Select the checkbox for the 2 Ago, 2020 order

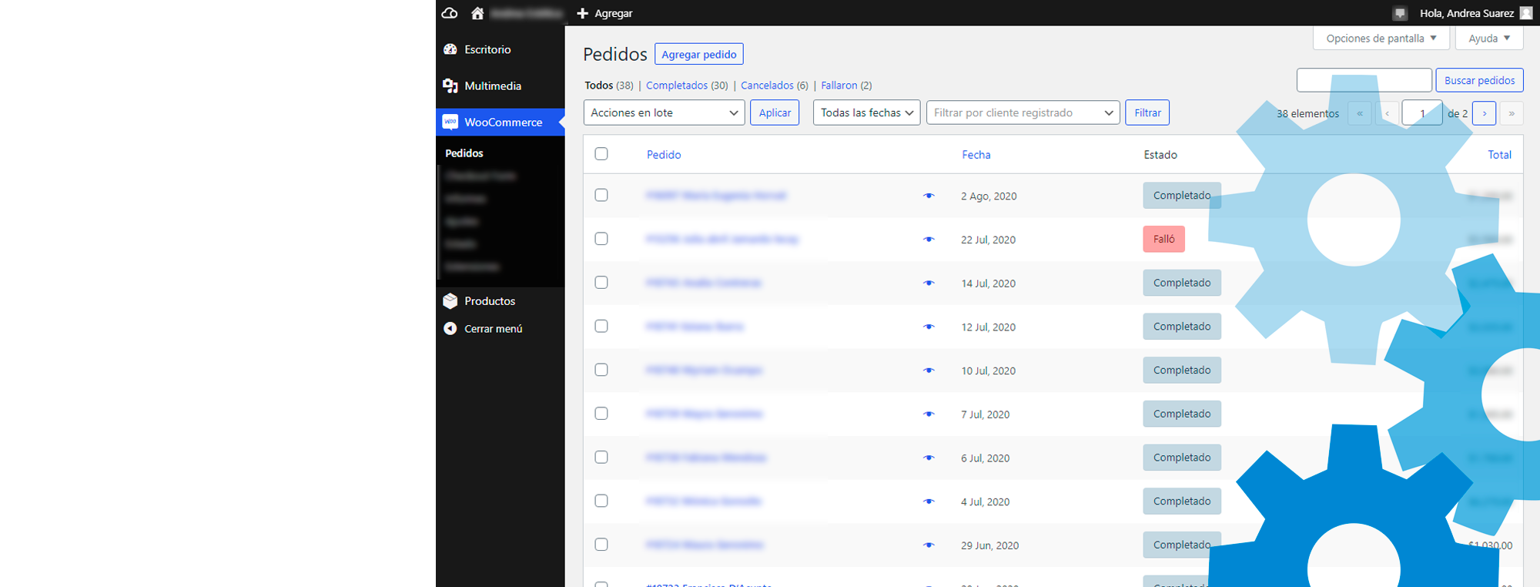coord(601,195)
